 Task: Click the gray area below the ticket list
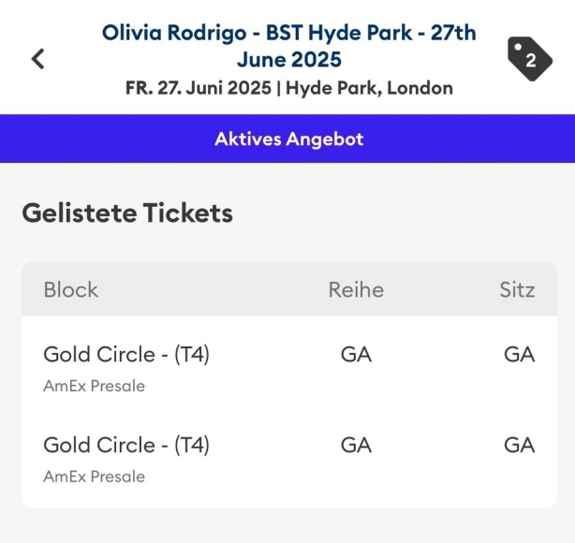287,526
